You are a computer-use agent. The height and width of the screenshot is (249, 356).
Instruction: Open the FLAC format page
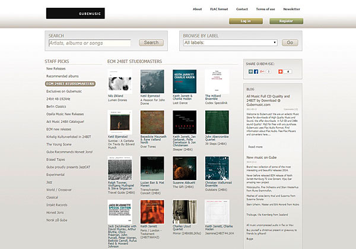(x=219, y=9)
